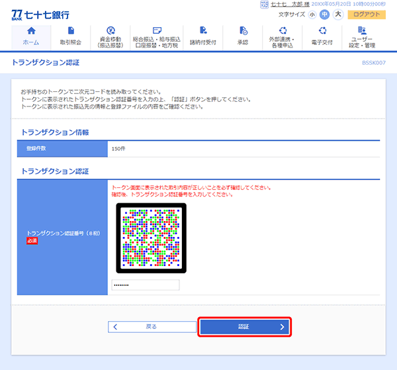Click the user name 七十七 太郎 link
The height and width of the screenshot is (370, 397).
pos(290,5)
